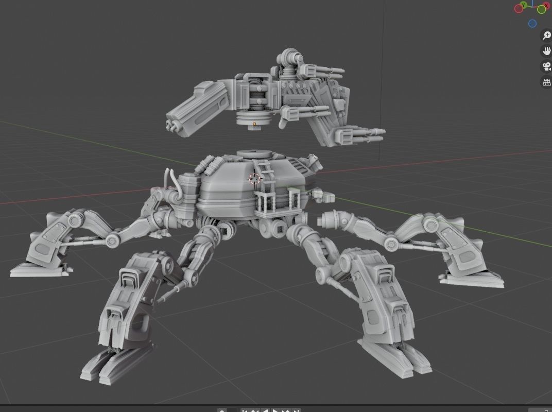Jump to the first frame in the timeline controls
552x412 pixels.
[245, 410]
